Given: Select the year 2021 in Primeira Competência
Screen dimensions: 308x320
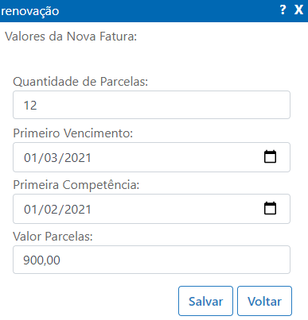Looking at the screenshot, I should [x=78, y=210].
